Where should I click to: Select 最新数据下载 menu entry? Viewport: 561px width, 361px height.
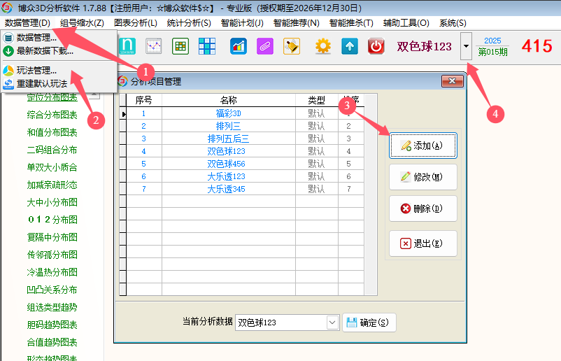(45, 51)
